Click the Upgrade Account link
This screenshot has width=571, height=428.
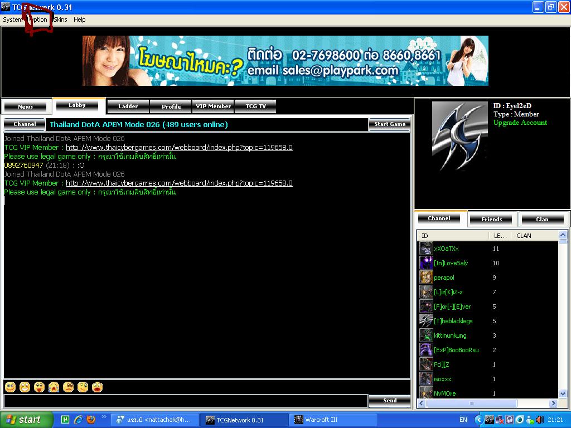(x=520, y=123)
